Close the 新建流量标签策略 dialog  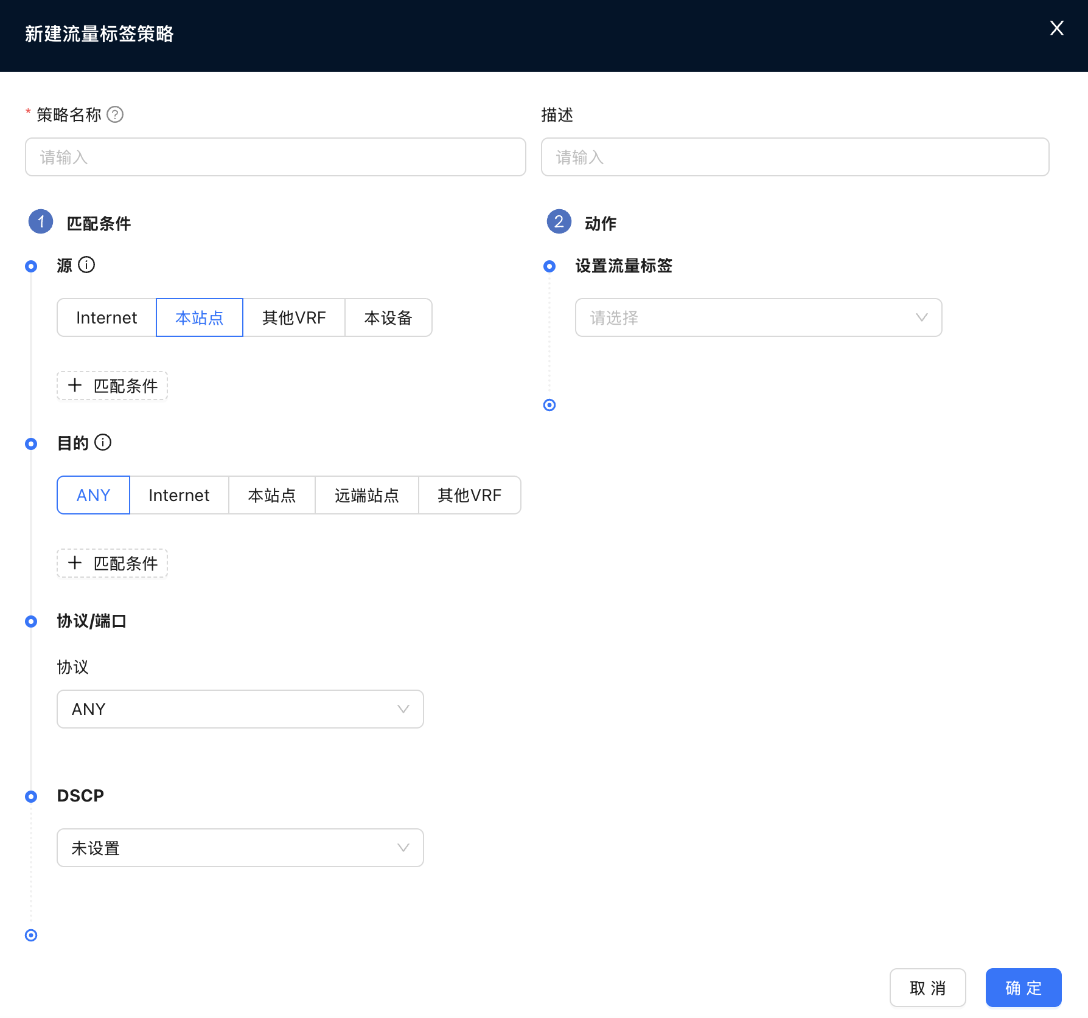[x=1057, y=28]
